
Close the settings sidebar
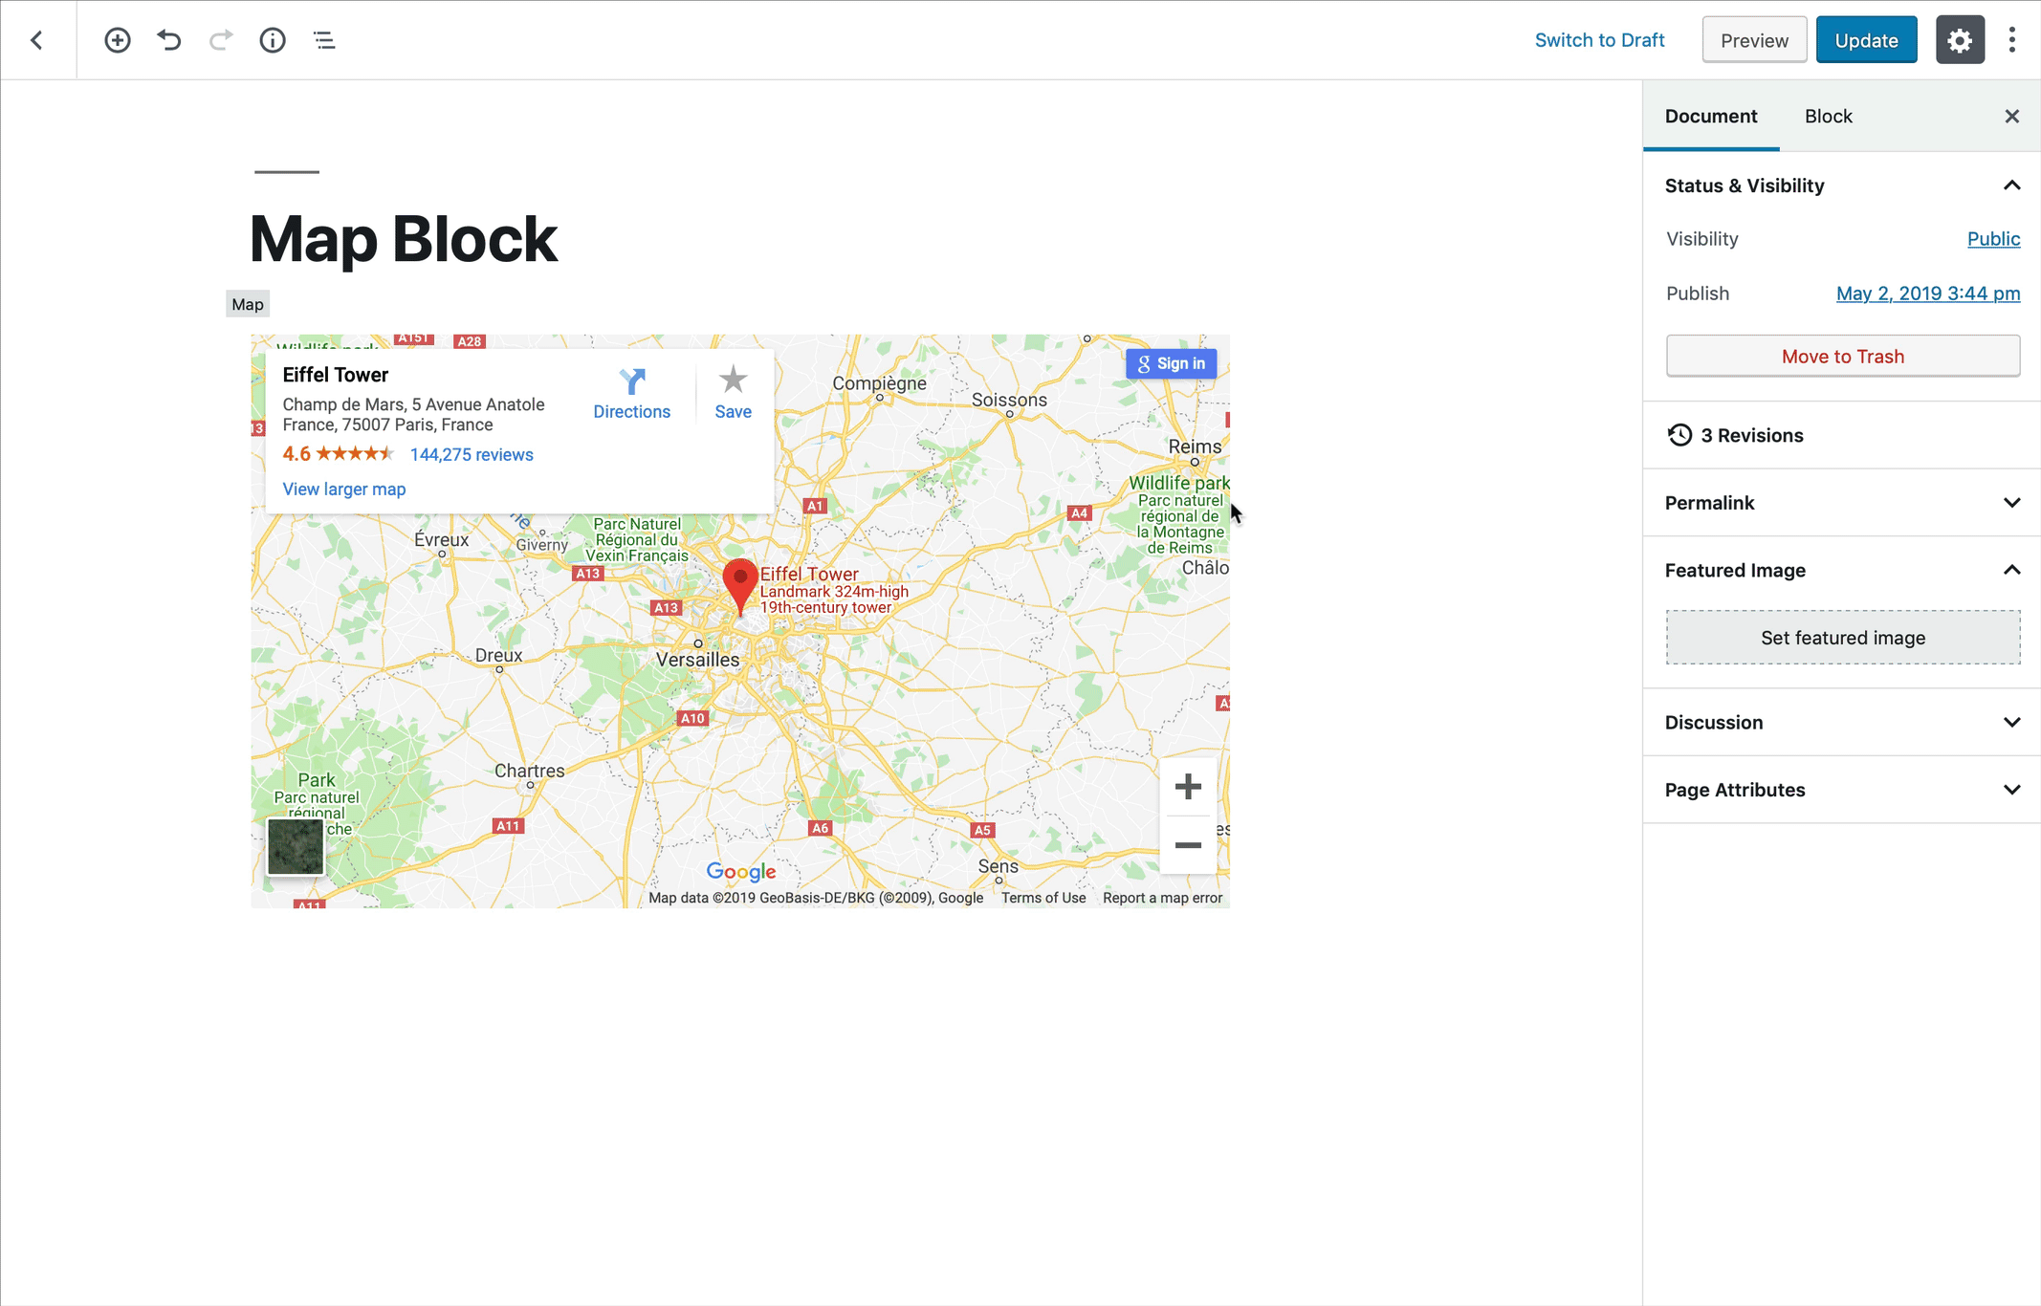coord(2012,117)
